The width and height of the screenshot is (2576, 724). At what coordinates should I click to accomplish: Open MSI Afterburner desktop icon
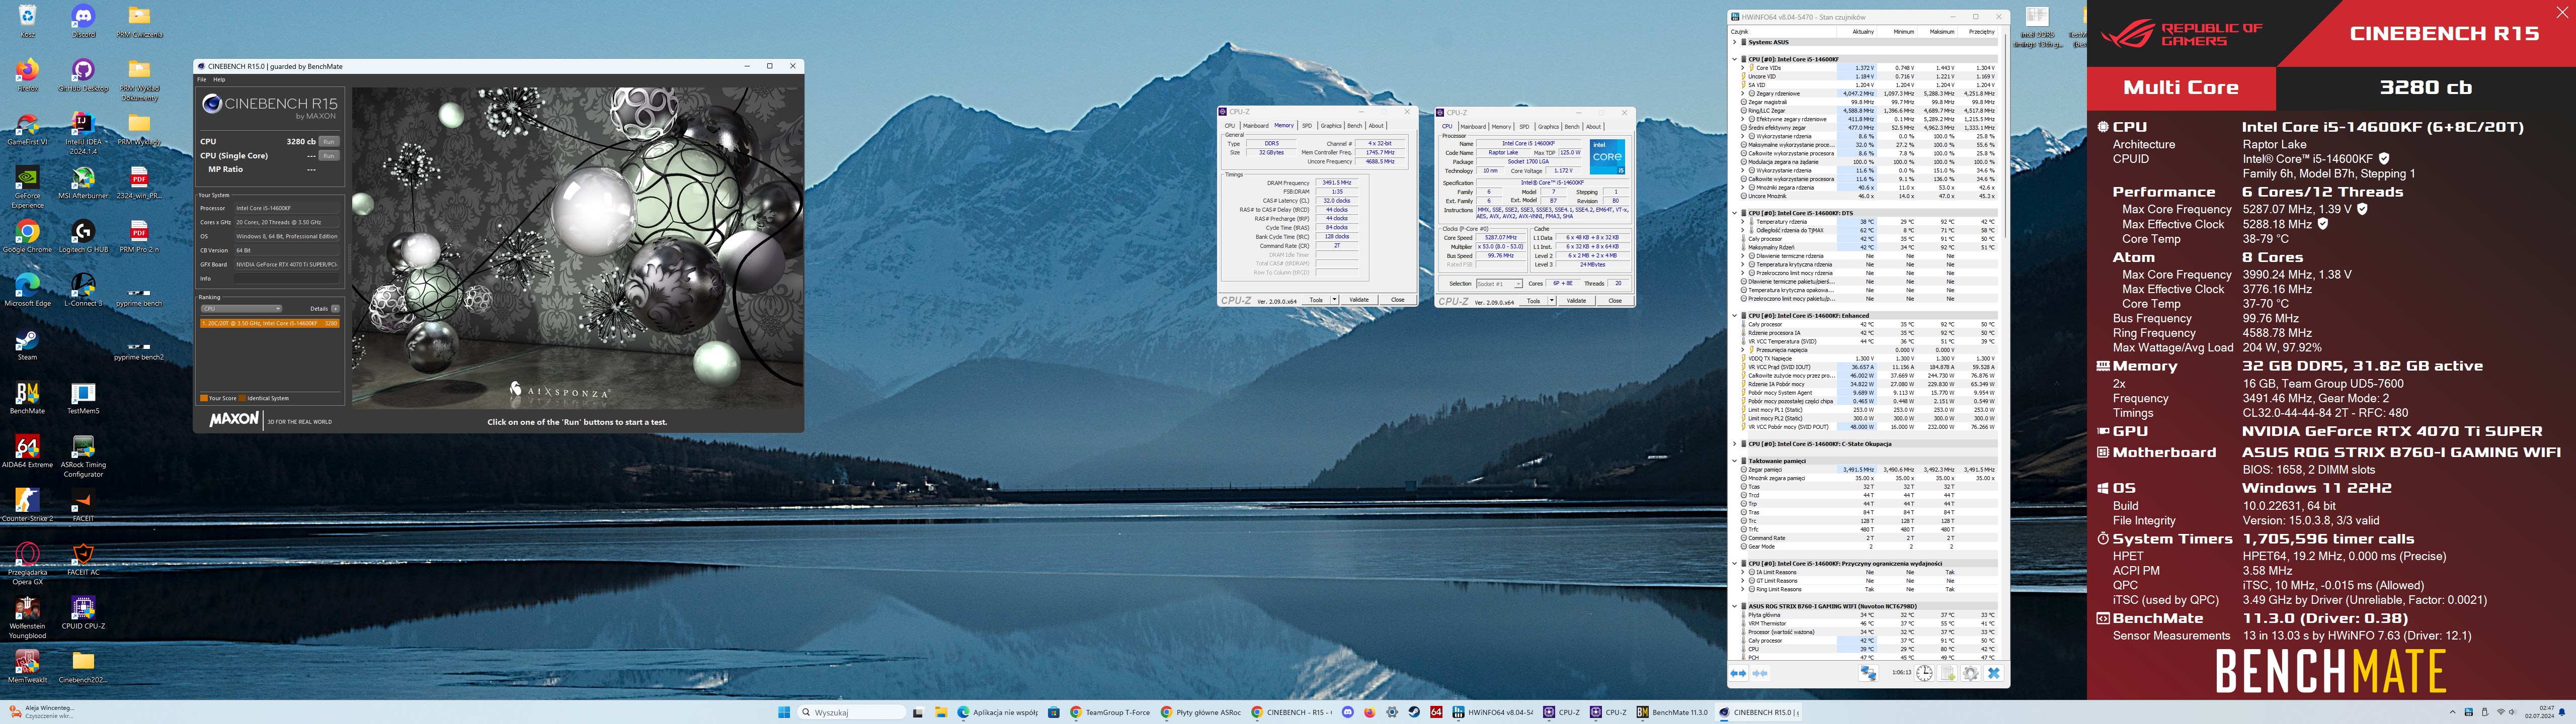tap(83, 183)
